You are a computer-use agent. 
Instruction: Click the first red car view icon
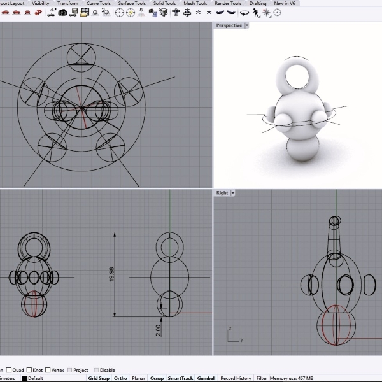point(5,12)
